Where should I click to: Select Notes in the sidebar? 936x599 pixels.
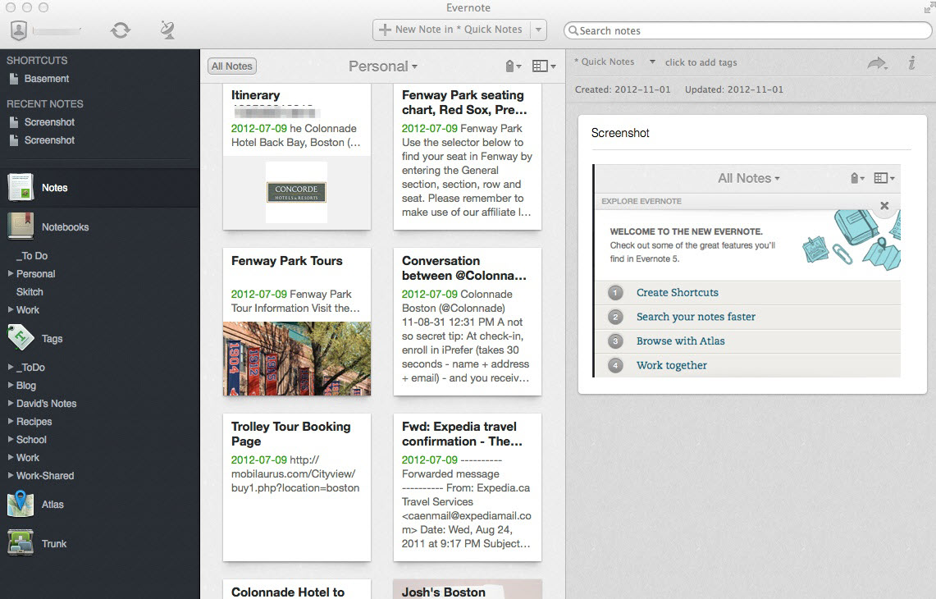54,187
